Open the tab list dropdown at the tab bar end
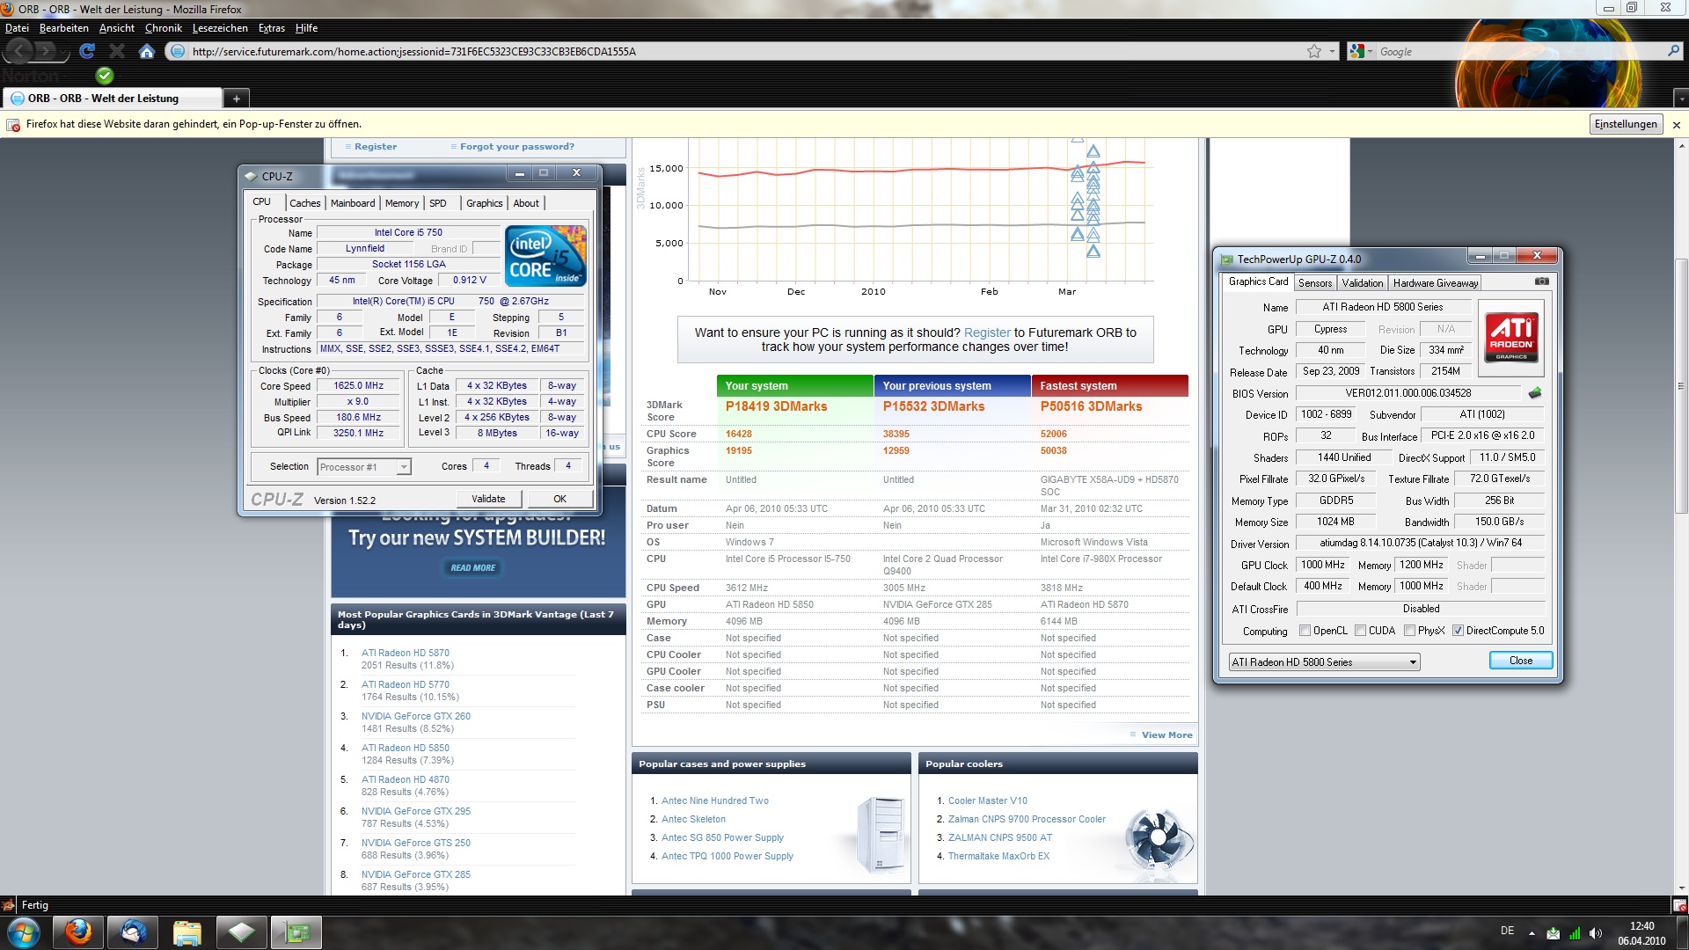 click(1681, 99)
